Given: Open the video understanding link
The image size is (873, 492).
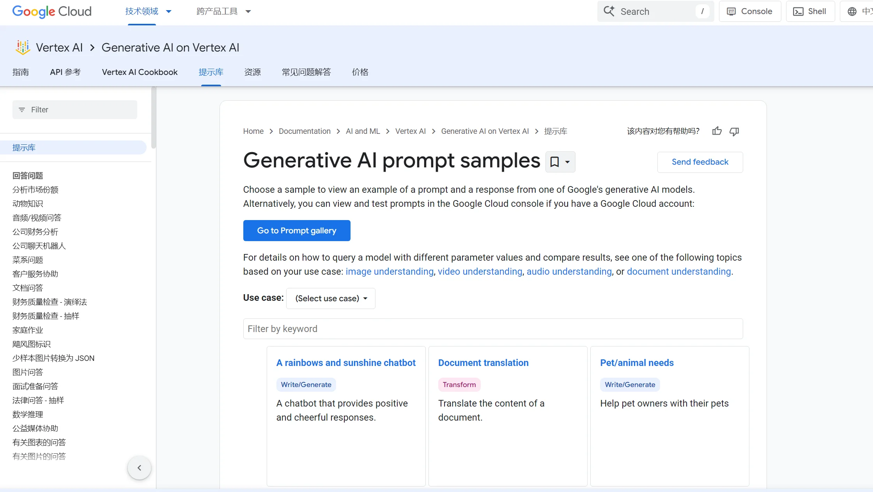Looking at the screenshot, I should tap(480, 272).
